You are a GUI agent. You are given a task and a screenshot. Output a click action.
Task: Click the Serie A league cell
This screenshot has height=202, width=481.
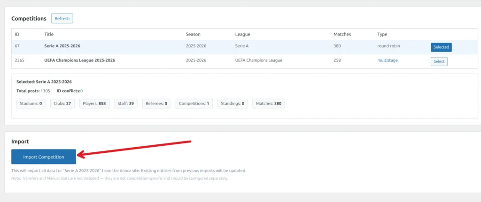(x=242, y=46)
